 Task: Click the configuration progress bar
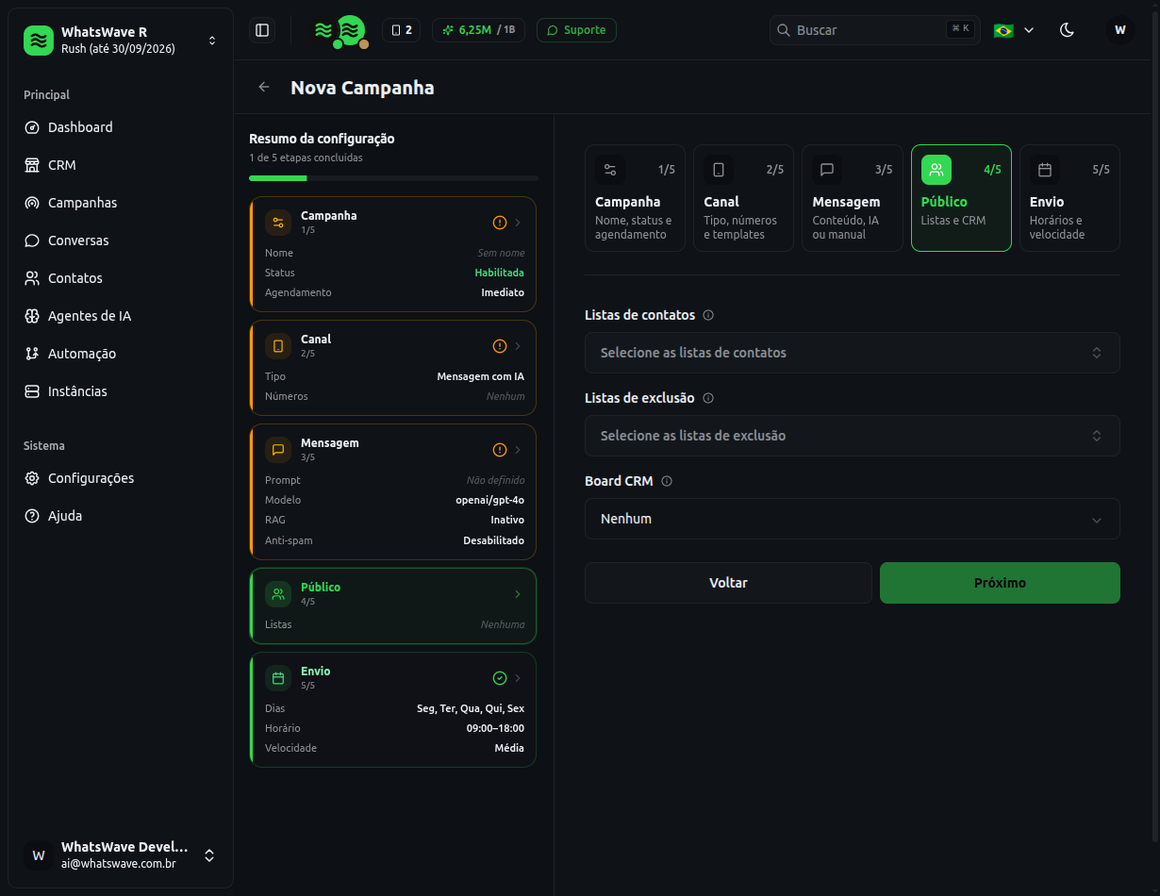point(393,178)
